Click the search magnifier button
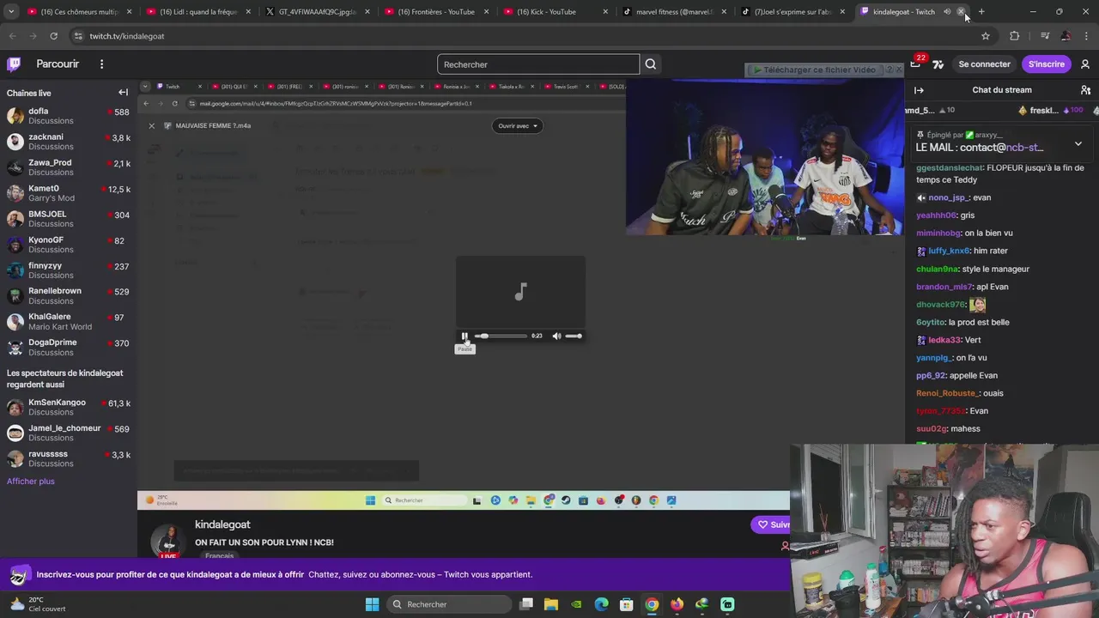Image resolution: width=1099 pixels, height=618 pixels. point(651,64)
